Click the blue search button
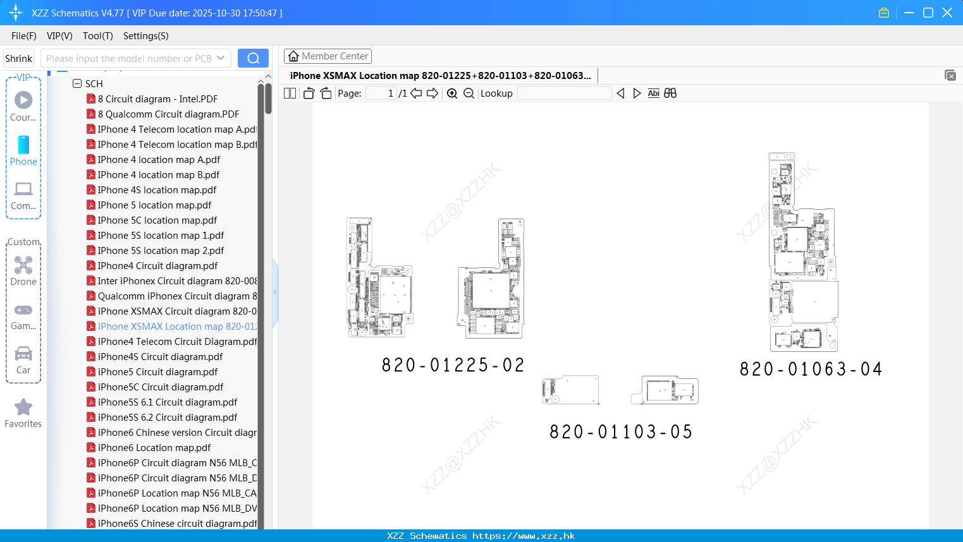 click(x=253, y=58)
